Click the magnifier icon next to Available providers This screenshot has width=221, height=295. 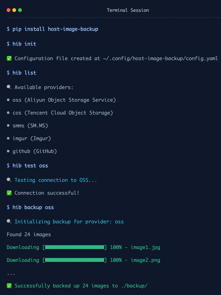[x=9, y=87]
